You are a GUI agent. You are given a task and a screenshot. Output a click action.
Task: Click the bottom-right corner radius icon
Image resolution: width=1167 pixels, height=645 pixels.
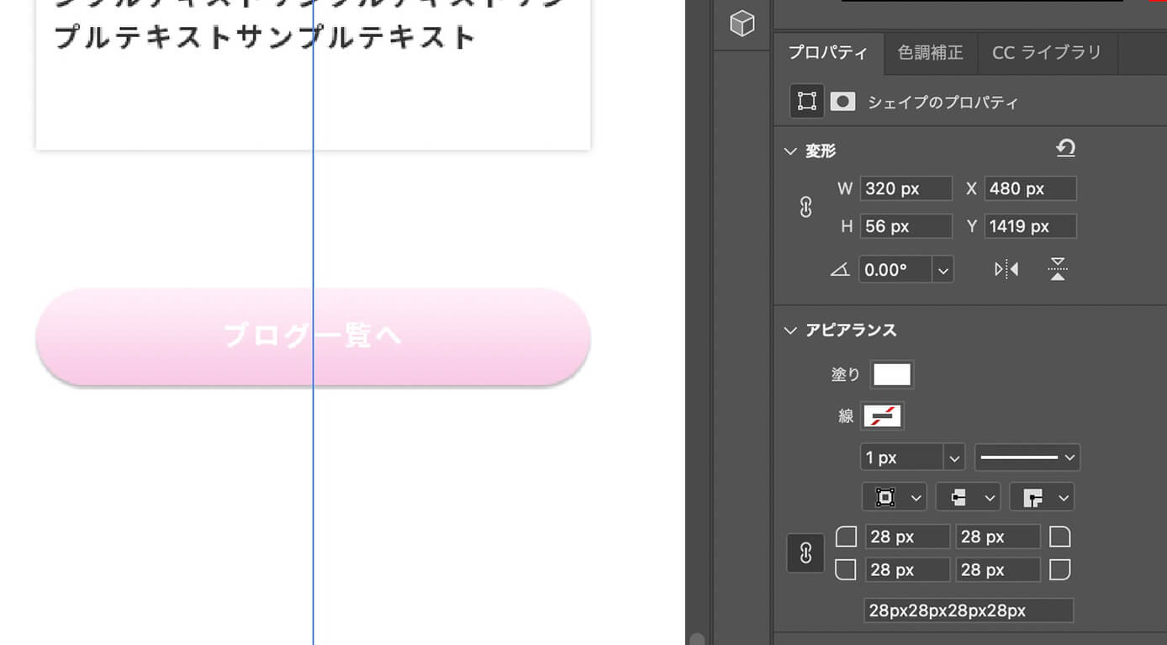[x=1060, y=569]
